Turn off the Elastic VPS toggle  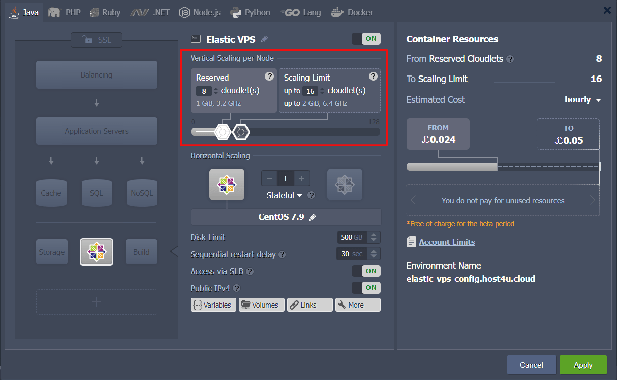366,38
